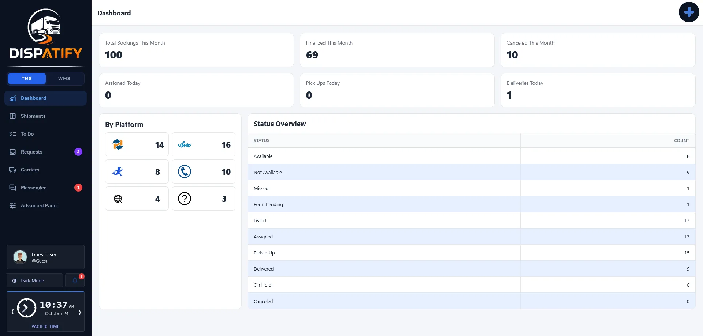Open Shipments menu item
703x336 pixels.
pos(45,116)
